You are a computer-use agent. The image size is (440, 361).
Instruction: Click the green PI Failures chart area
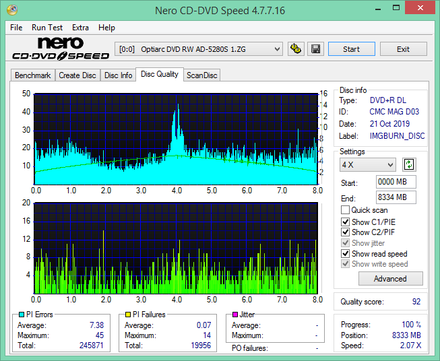pyautogui.click(x=176, y=249)
